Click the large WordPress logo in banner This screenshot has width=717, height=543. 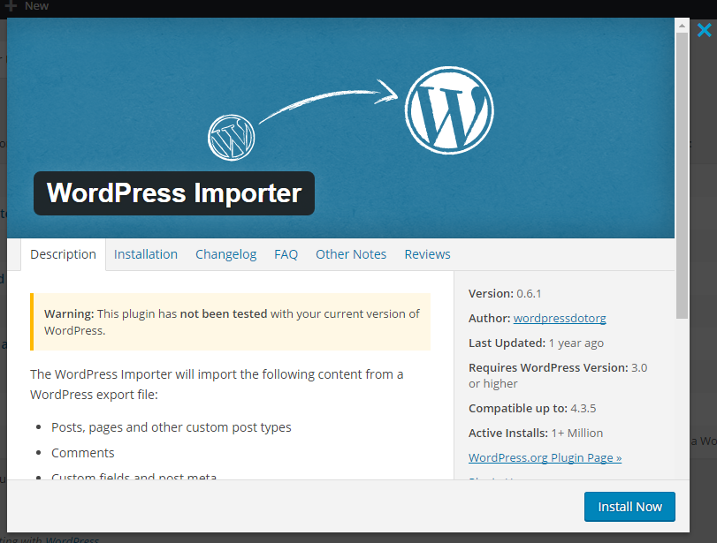449,110
